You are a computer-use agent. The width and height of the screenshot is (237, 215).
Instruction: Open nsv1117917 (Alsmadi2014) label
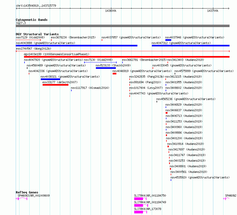pyautogui.click(x=90, y=88)
